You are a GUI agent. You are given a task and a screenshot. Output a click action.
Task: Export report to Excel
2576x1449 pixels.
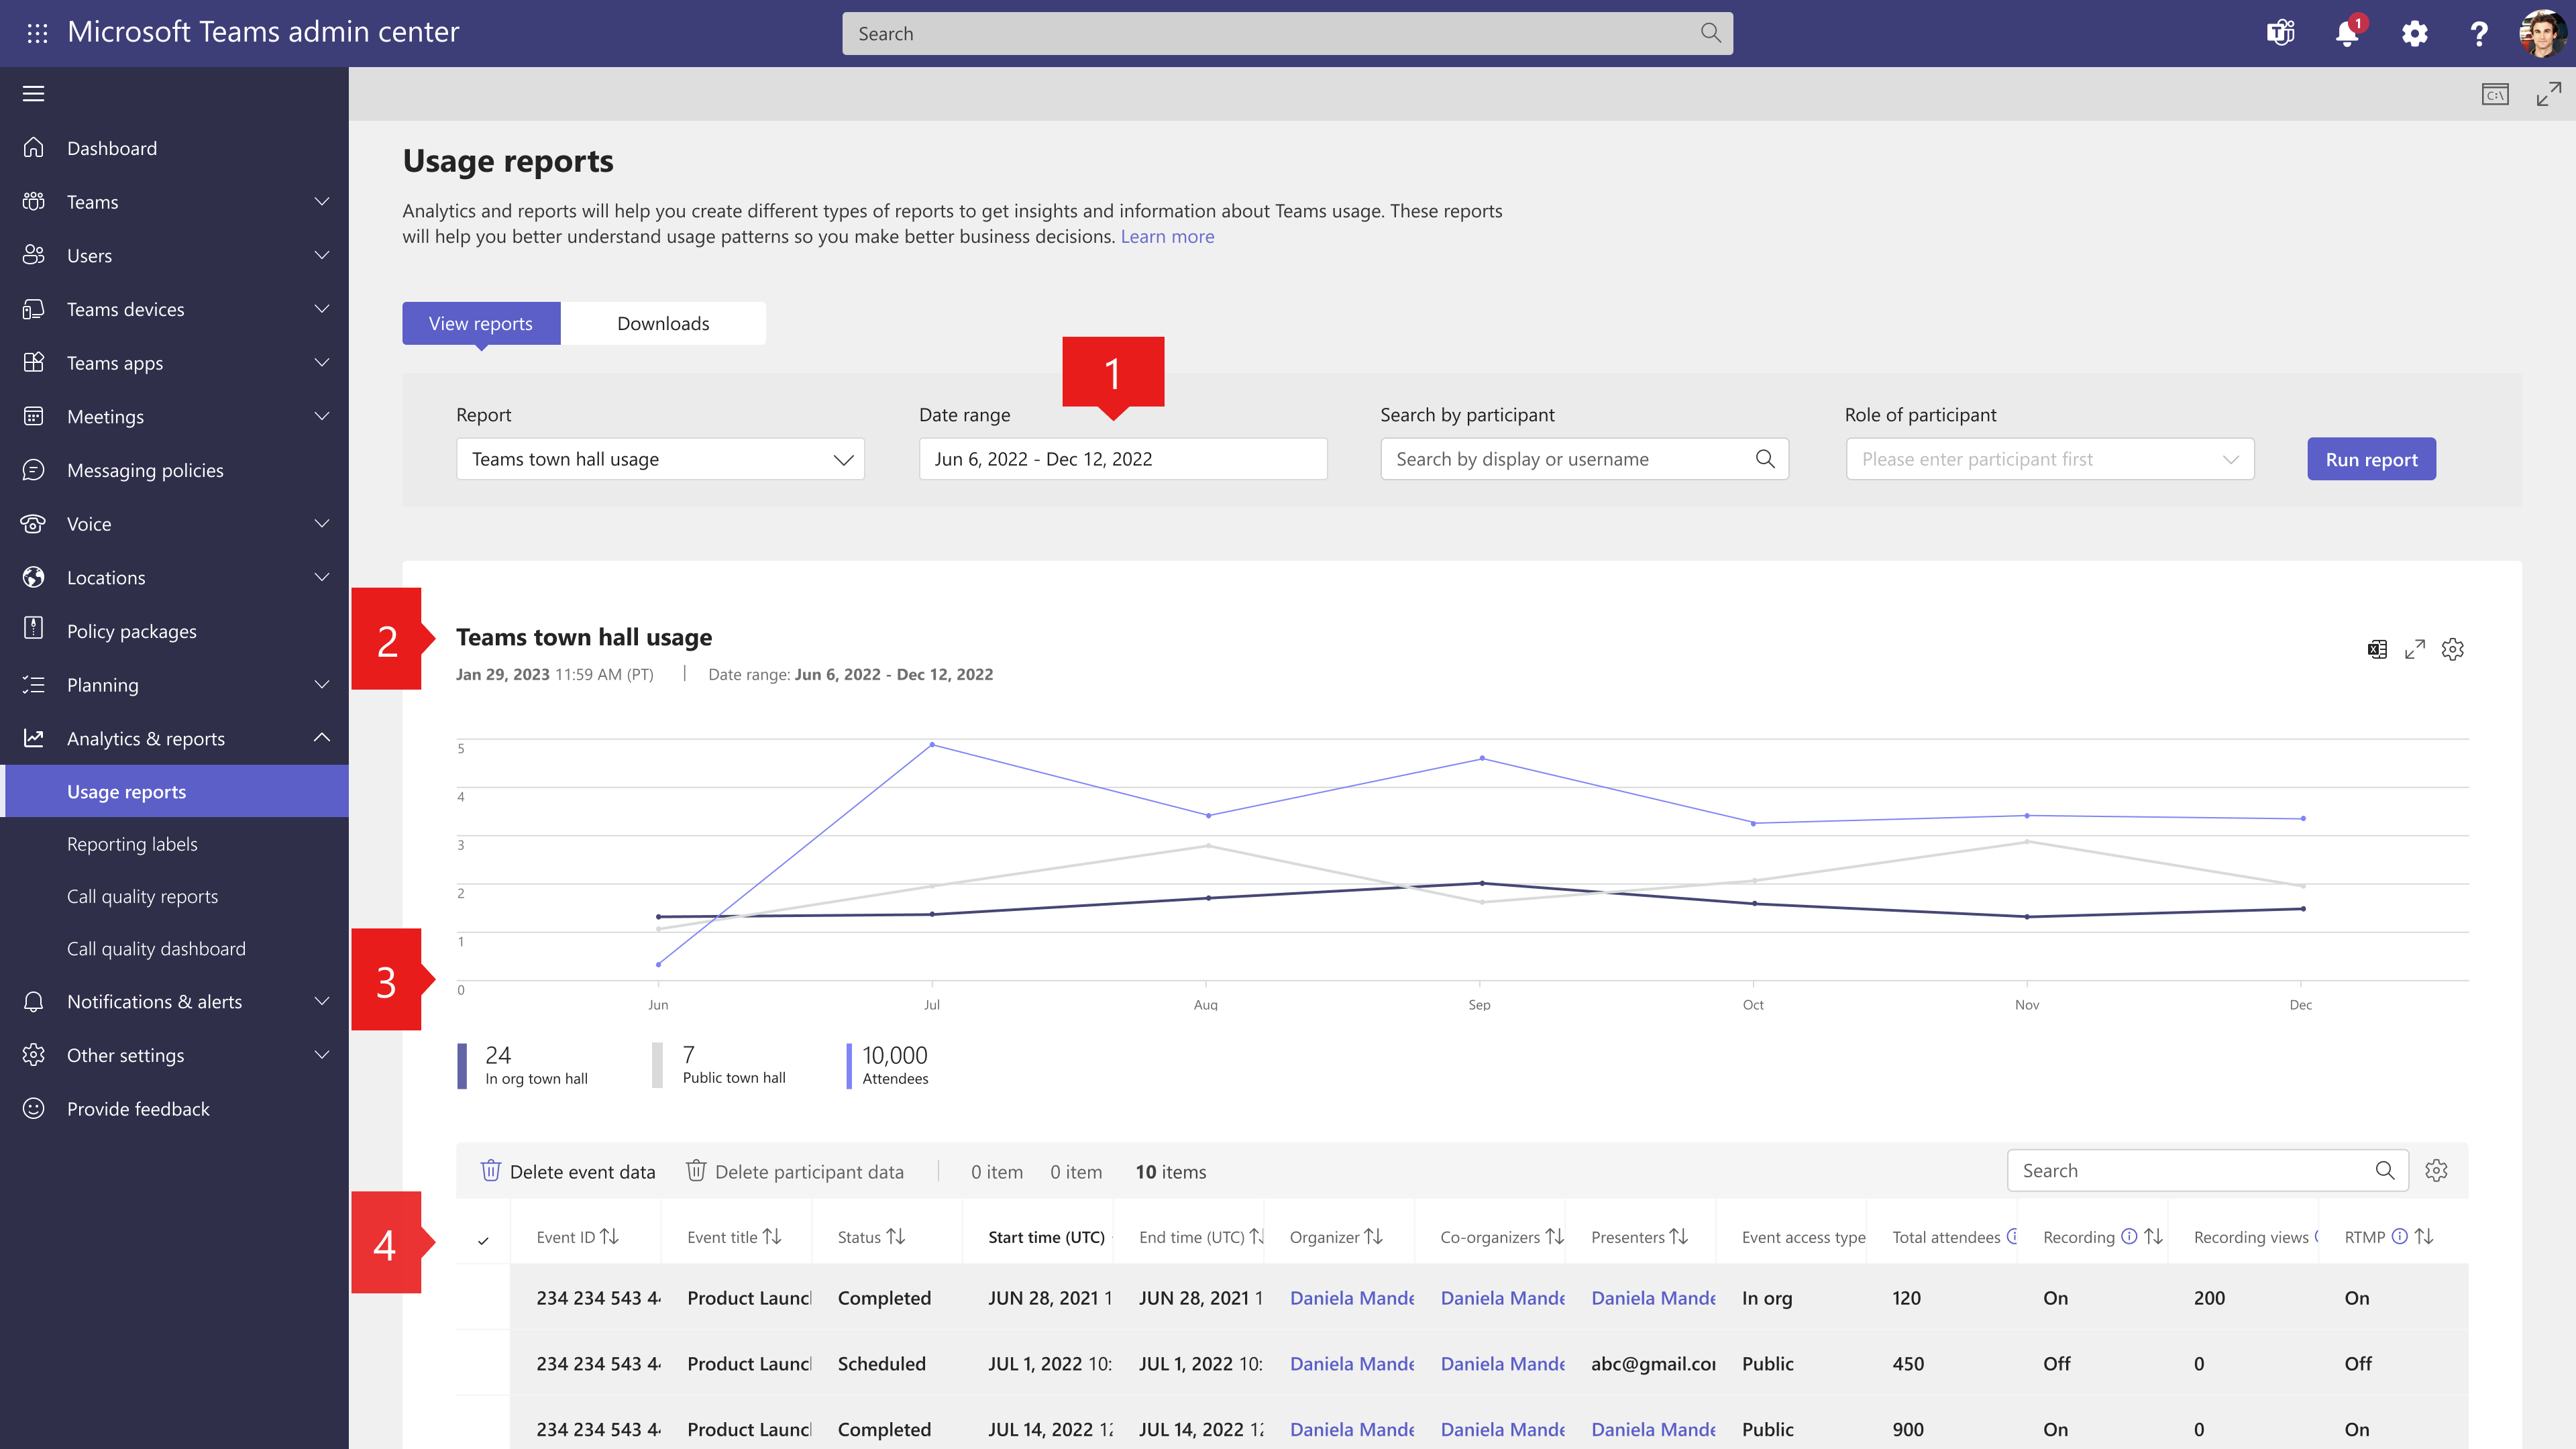[2378, 649]
